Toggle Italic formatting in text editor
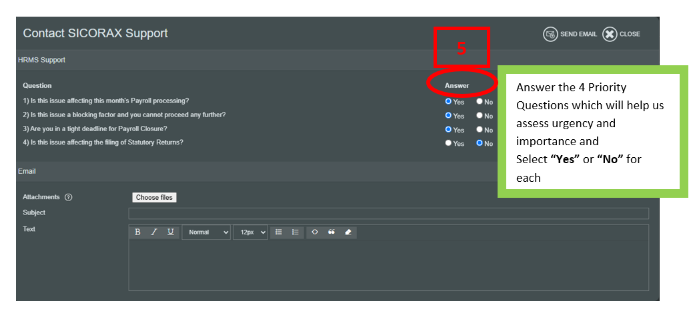 [x=154, y=232]
